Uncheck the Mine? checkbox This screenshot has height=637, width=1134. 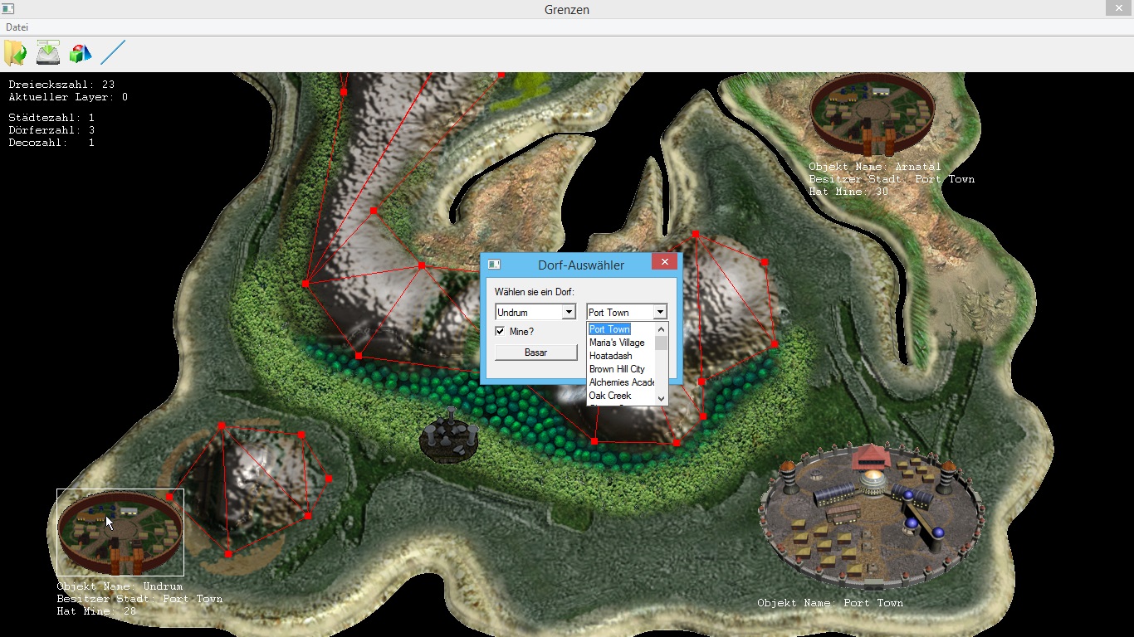coord(500,331)
